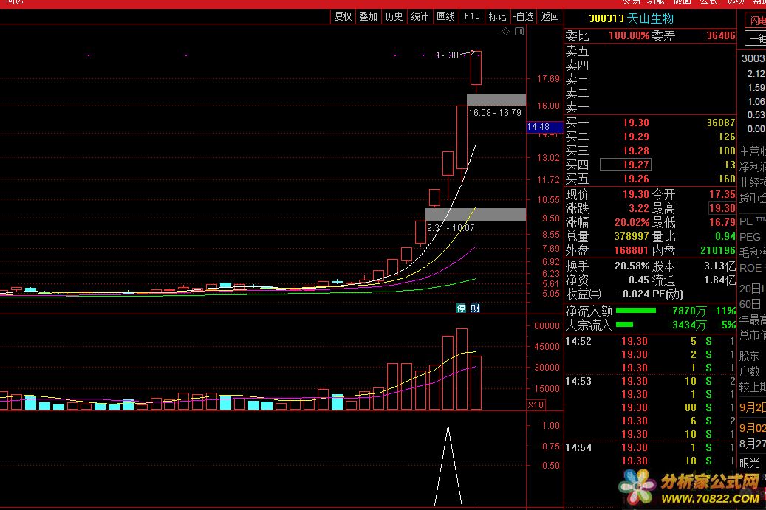Click the 买三 price 19.28

[635, 151]
